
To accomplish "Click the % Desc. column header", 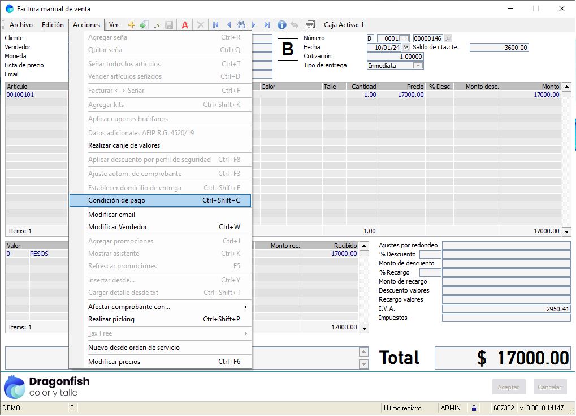I will (x=440, y=87).
